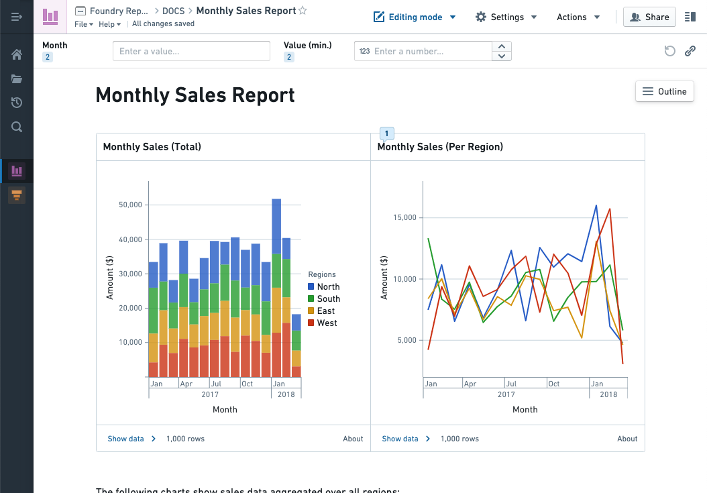Show data for Monthly Sales (Per Region)

click(x=406, y=439)
